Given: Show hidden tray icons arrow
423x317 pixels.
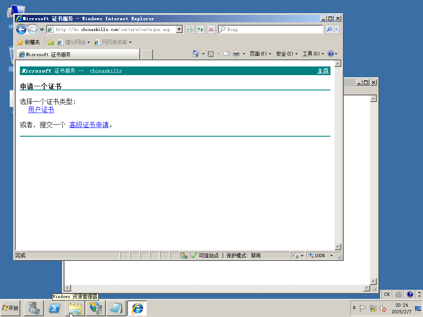Looking at the screenshot, I should click(x=354, y=308).
